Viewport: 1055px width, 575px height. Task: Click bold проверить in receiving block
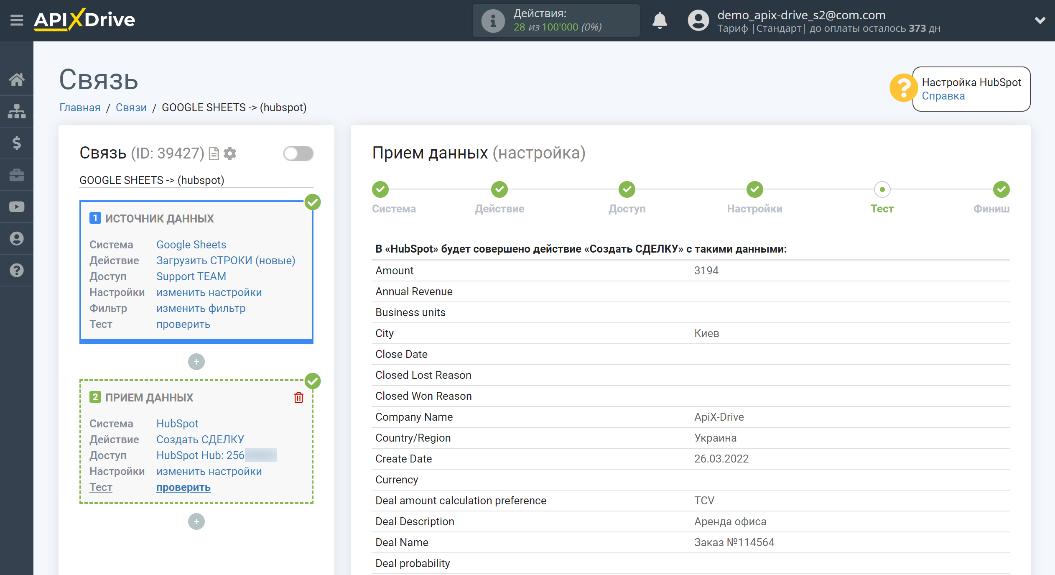(x=183, y=487)
